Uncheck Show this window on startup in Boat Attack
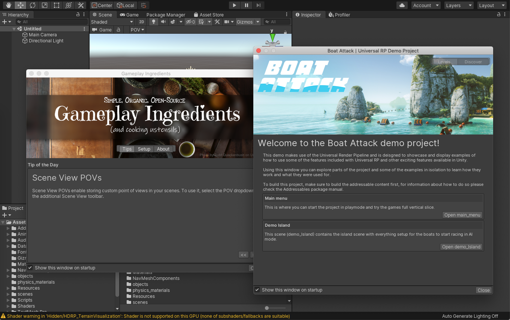 click(257, 290)
